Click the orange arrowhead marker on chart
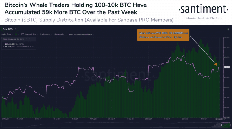 point(216,64)
